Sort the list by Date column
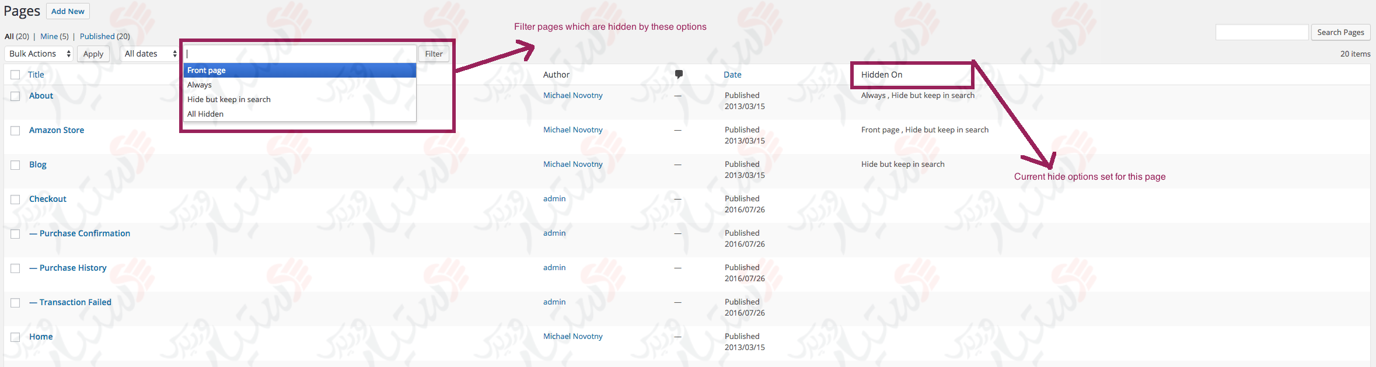This screenshot has height=367, width=1376. coord(732,75)
